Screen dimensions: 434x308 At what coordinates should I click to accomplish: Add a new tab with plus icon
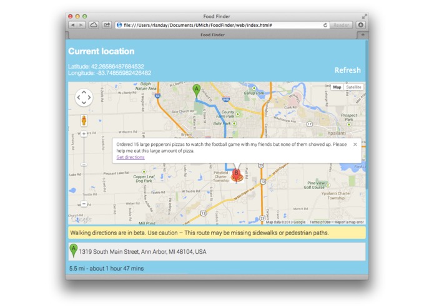pos(363,35)
